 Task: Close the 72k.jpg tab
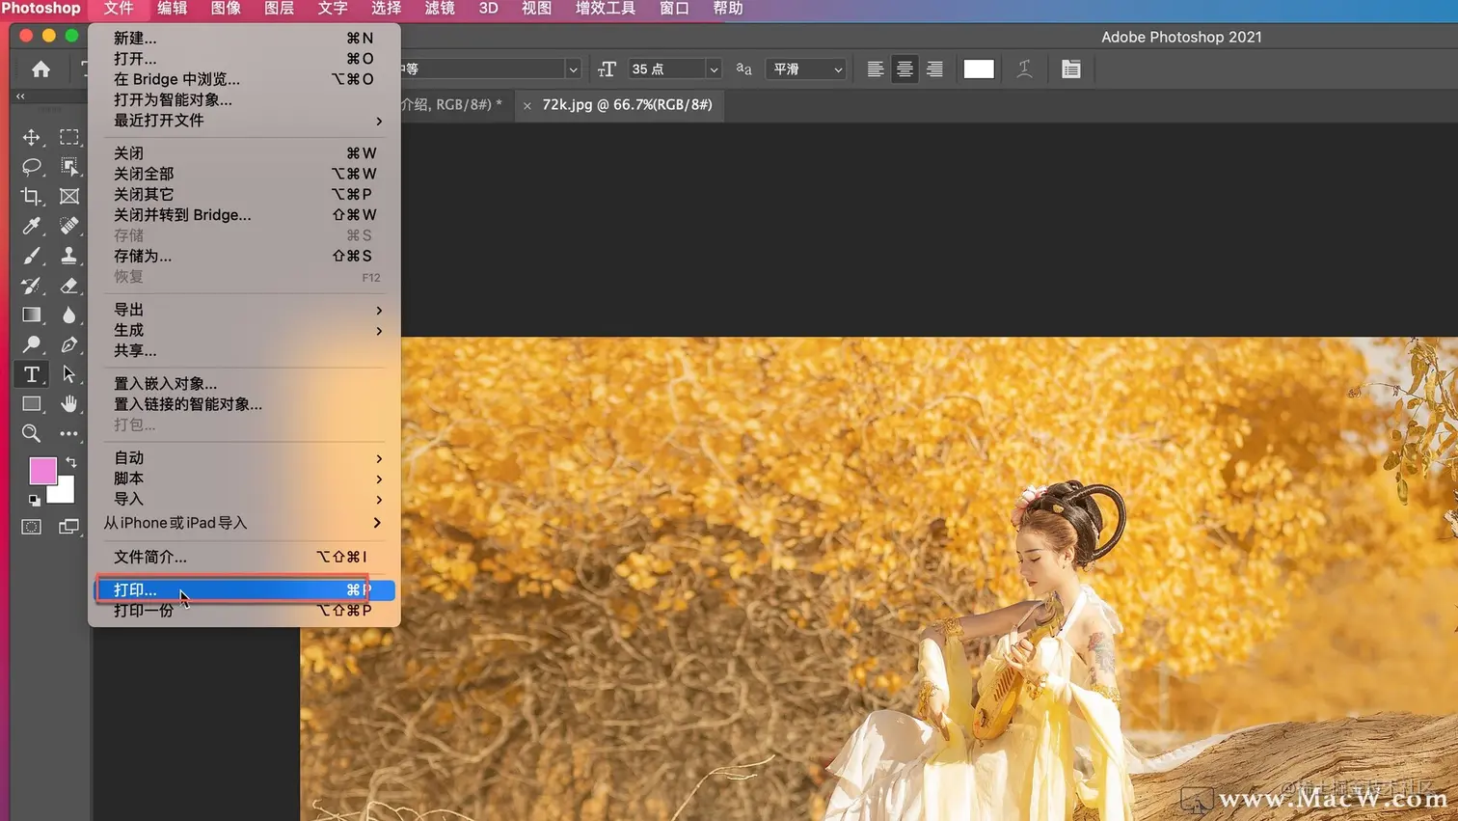pos(526,105)
